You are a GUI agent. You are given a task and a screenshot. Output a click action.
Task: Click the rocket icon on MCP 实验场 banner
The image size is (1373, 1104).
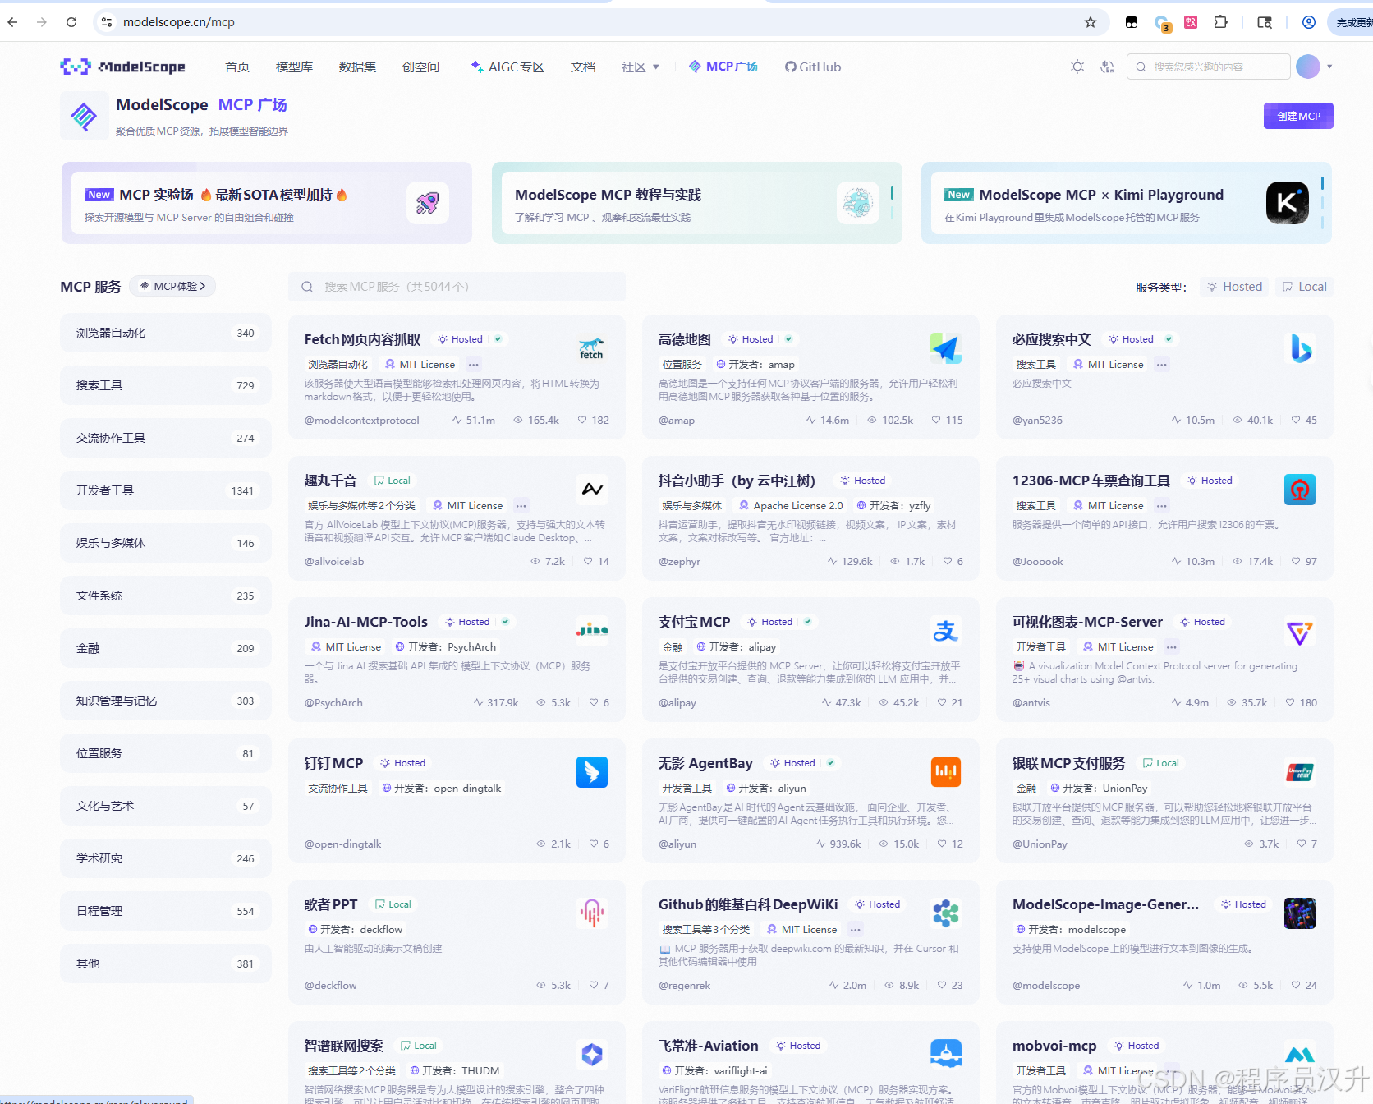point(427,203)
